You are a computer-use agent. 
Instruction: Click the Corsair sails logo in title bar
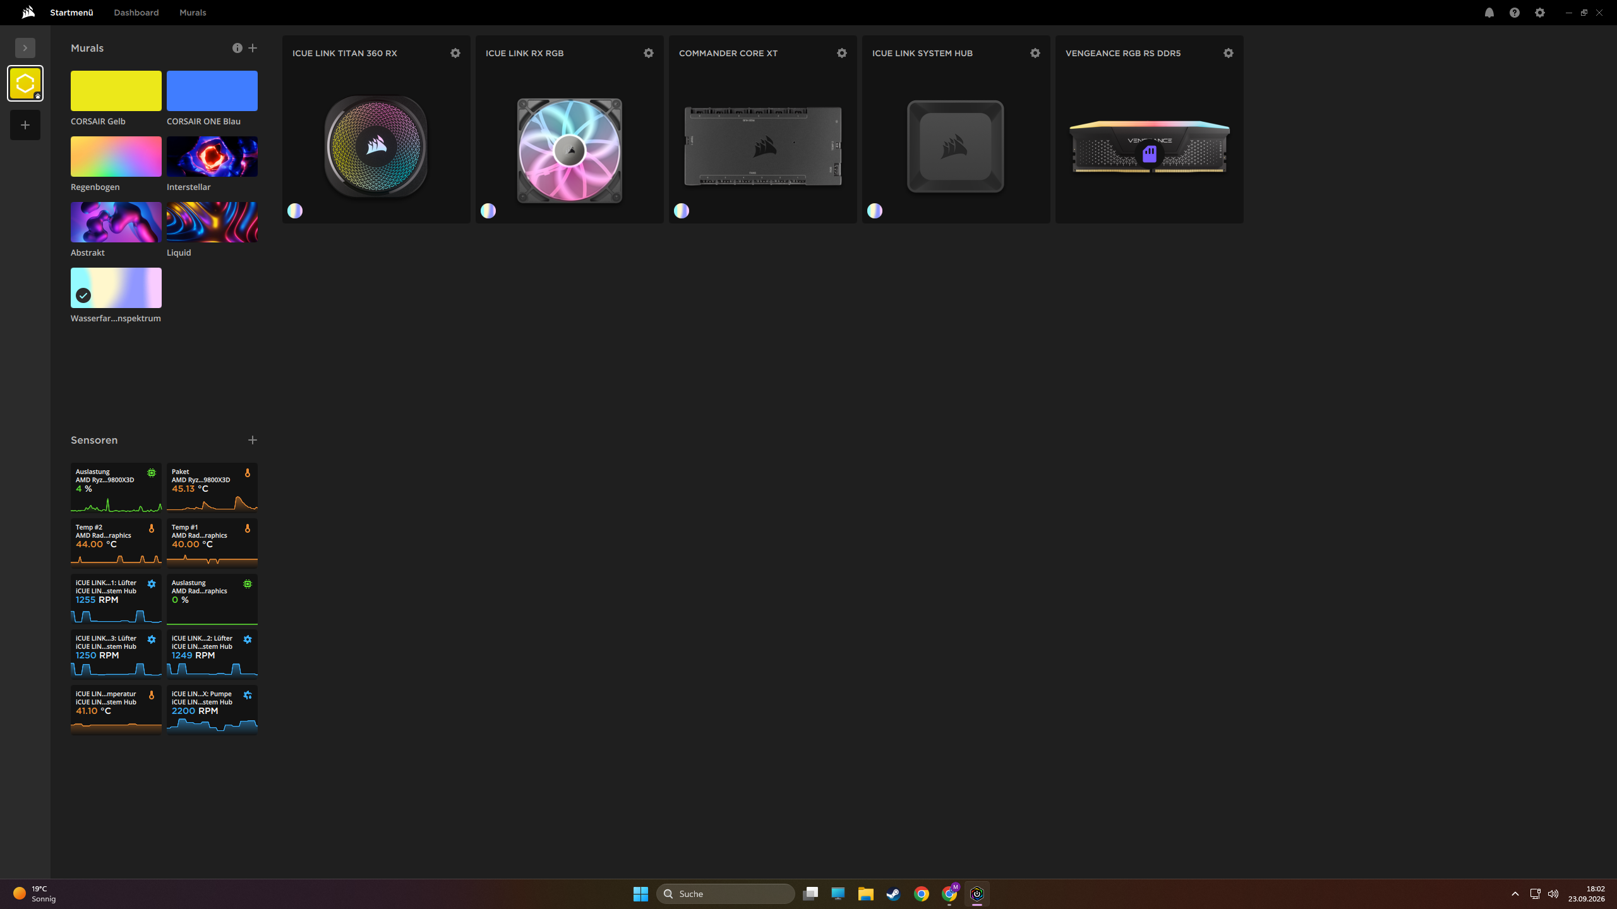28,13
